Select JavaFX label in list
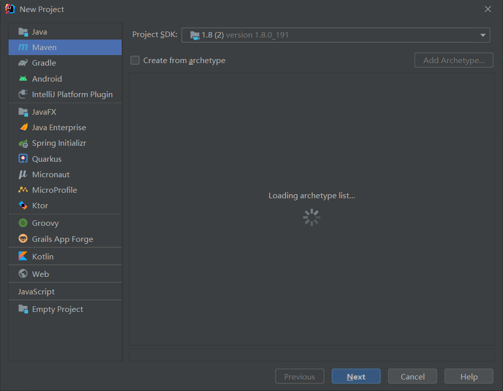 [44, 112]
